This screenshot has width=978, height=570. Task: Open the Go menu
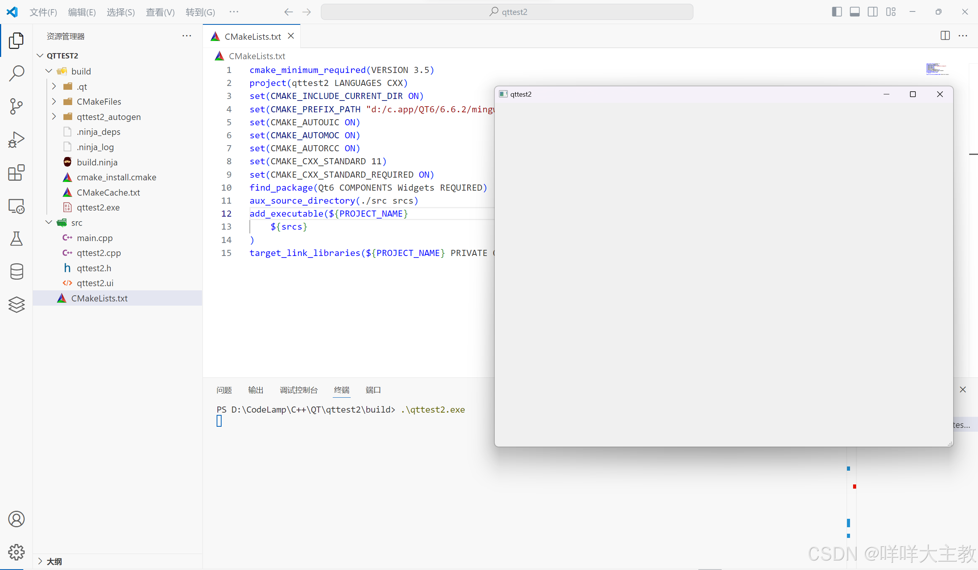200,12
